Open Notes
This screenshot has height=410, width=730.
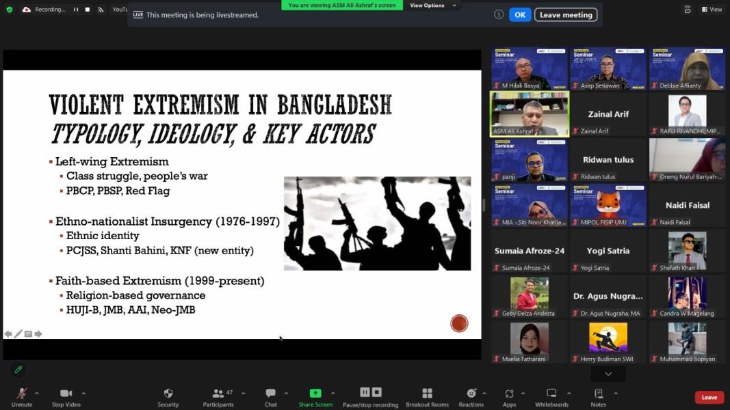(x=599, y=398)
